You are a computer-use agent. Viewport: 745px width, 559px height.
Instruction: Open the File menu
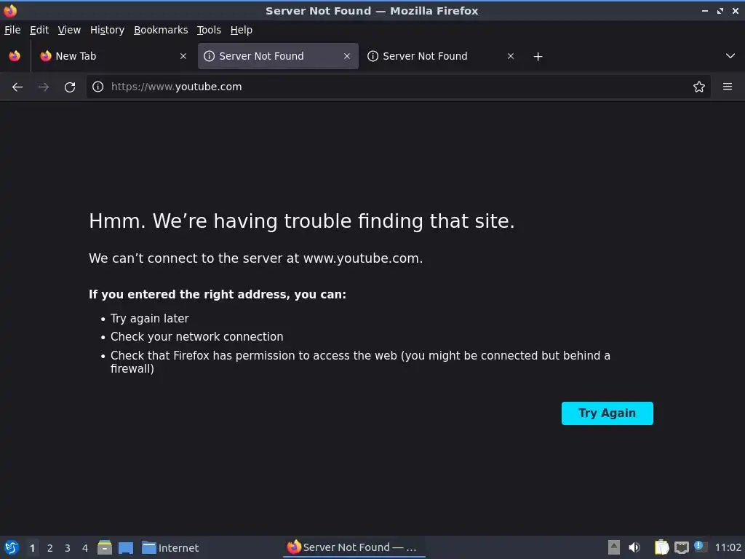(x=12, y=30)
